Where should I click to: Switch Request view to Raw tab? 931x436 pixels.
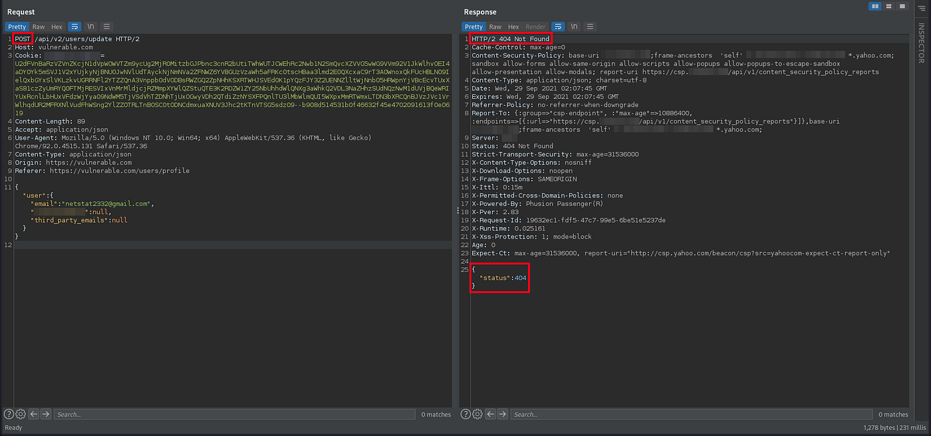[x=39, y=27]
